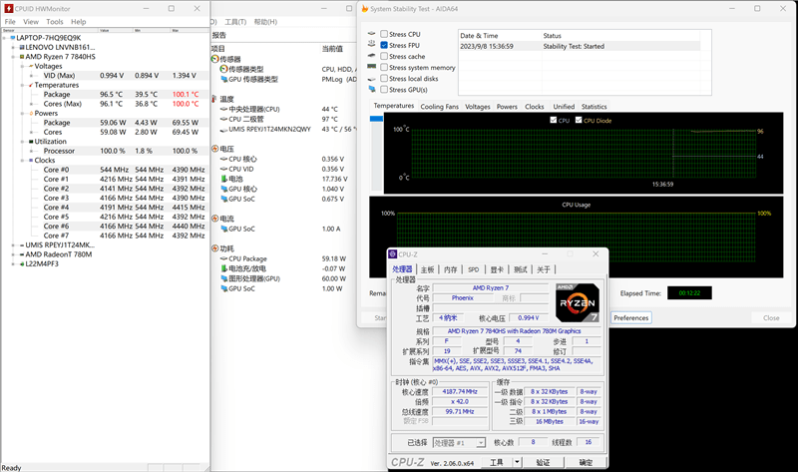Image resolution: width=798 pixels, height=472 pixels.
Task: Click the LENOVO LNVNB161 motherboard icon
Action: (x=22, y=47)
